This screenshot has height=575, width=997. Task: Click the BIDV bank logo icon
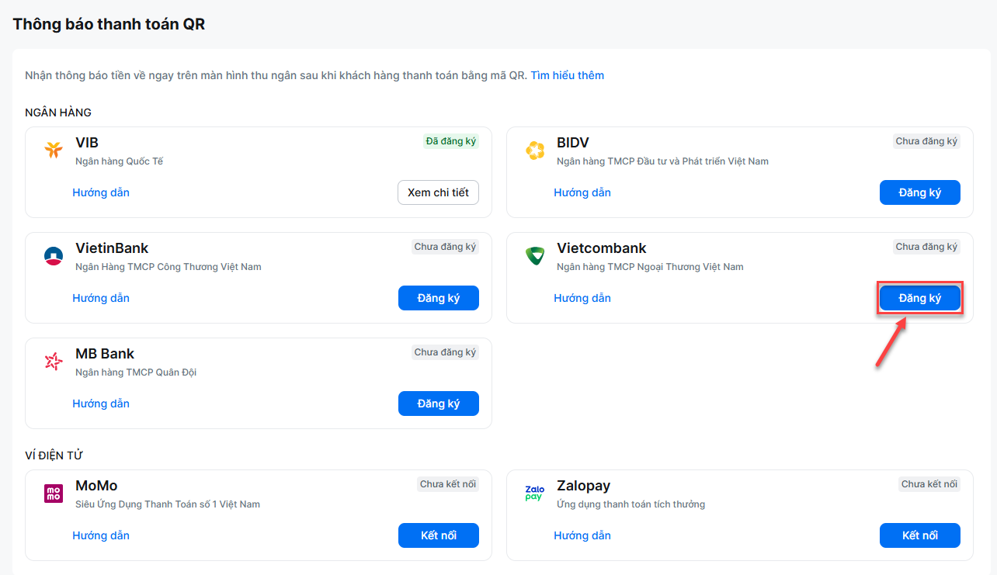click(535, 151)
